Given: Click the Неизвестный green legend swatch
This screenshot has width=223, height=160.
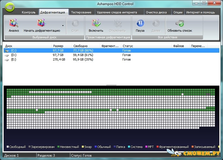Looking at the screenshot, I should coord(58,147).
